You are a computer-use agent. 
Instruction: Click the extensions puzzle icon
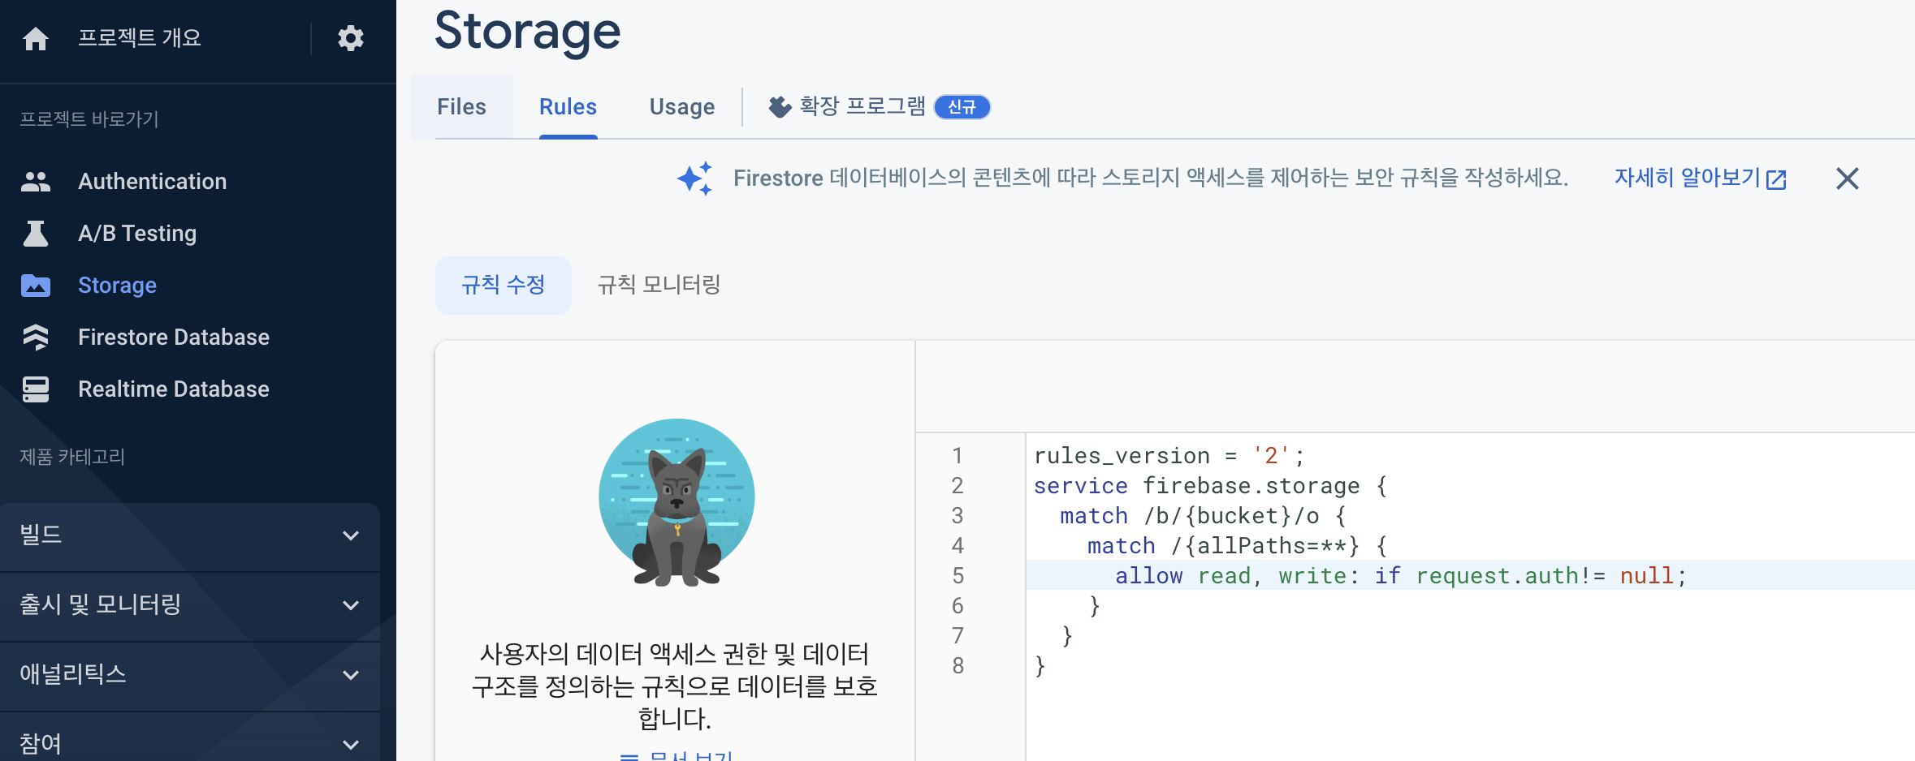pos(780,107)
